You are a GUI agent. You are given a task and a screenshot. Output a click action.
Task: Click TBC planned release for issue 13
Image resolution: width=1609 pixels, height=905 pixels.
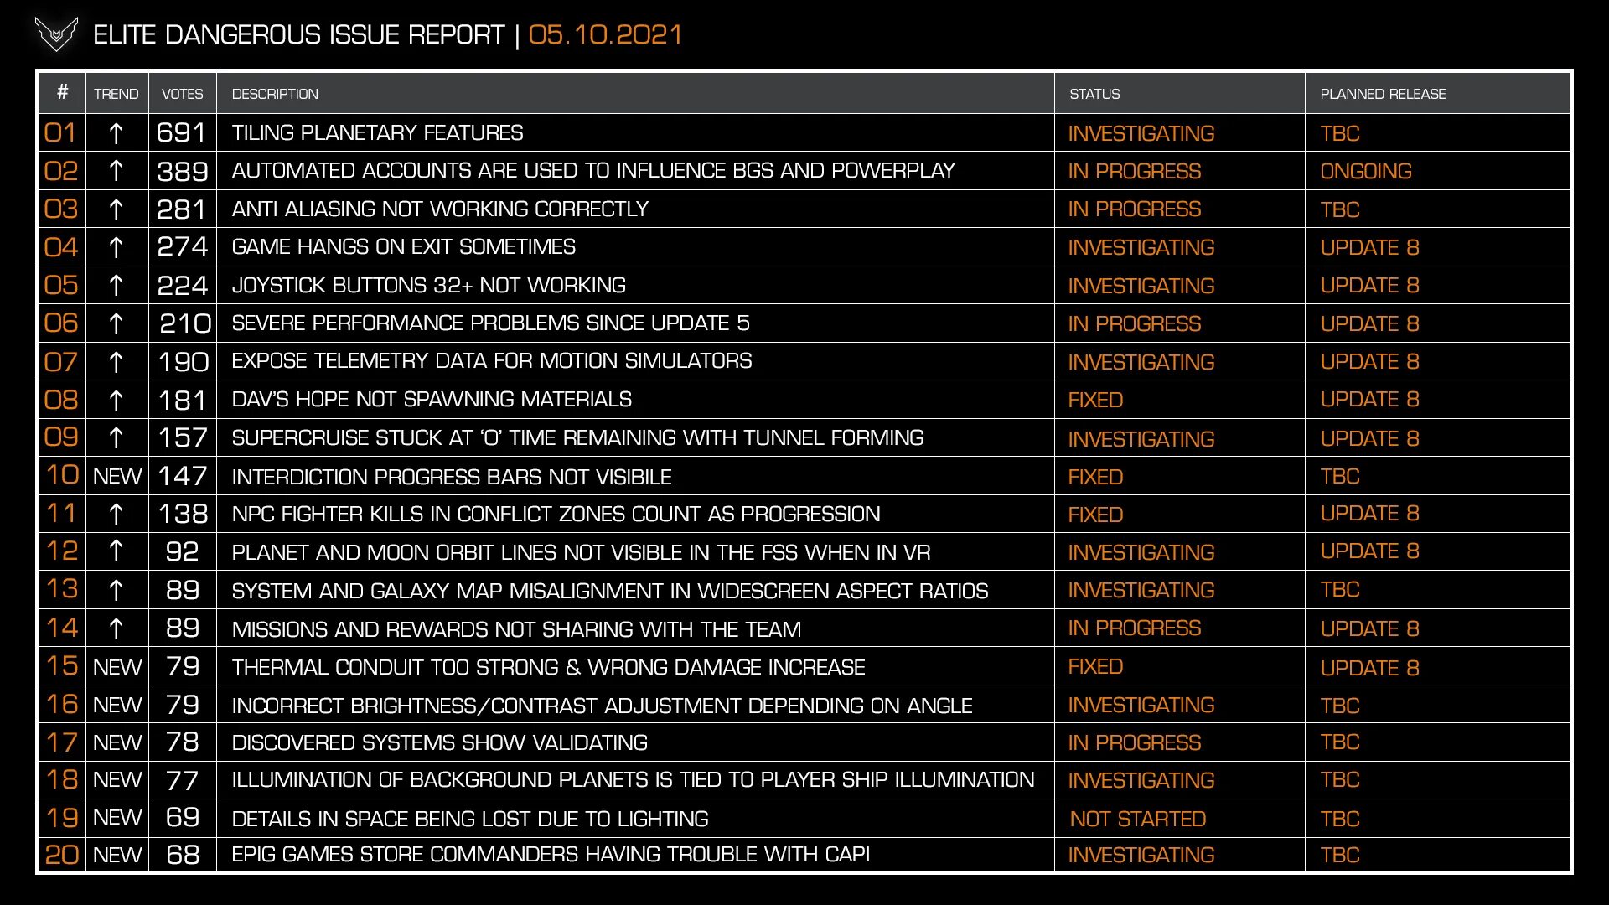point(1340,590)
